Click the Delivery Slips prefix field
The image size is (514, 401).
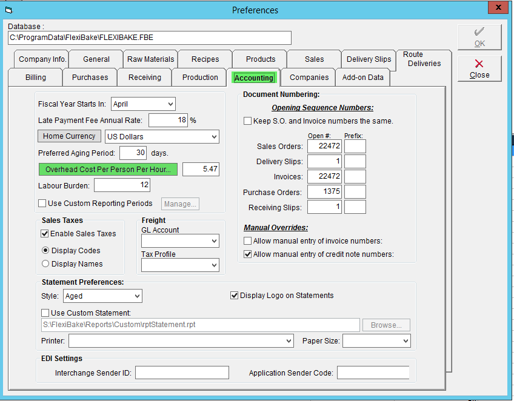click(355, 161)
